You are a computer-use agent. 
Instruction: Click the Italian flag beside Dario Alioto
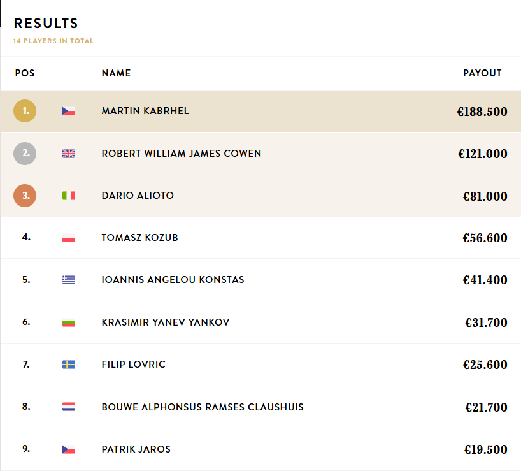click(x=69, y=196)
